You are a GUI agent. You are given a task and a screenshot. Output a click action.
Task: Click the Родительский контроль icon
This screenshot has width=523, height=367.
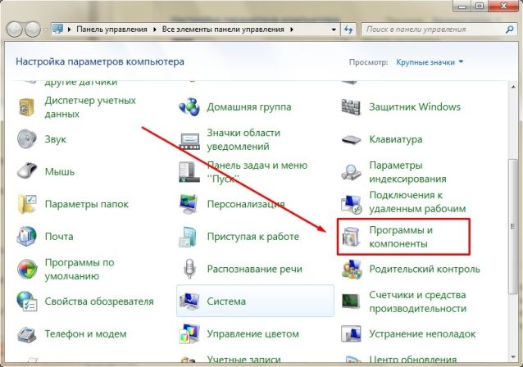click(352, 269)
